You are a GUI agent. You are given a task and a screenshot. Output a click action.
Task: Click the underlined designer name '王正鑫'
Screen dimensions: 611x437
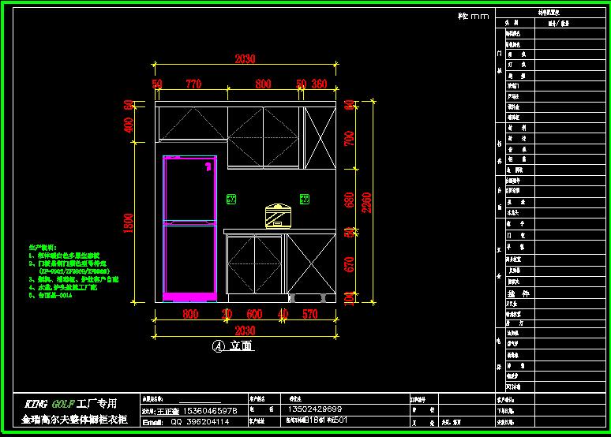(168, 411)
